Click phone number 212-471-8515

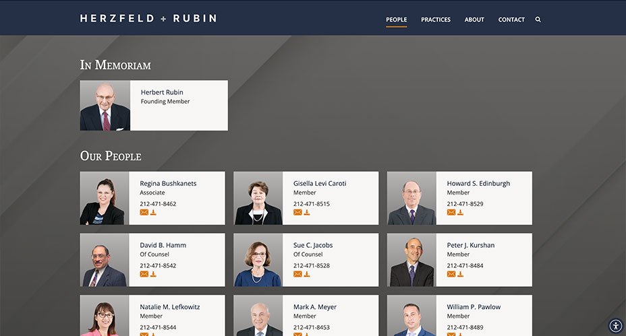[x=312, y=203]
